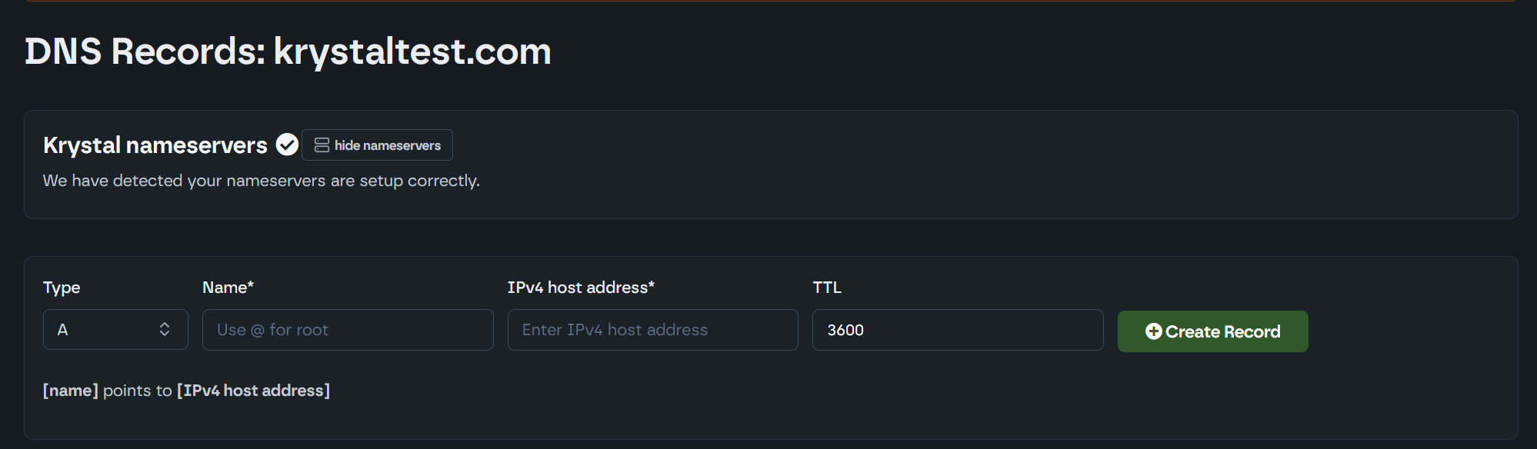Click the nameservers setup correctly message
This screenshot has height=449, width=1537.
261,181
